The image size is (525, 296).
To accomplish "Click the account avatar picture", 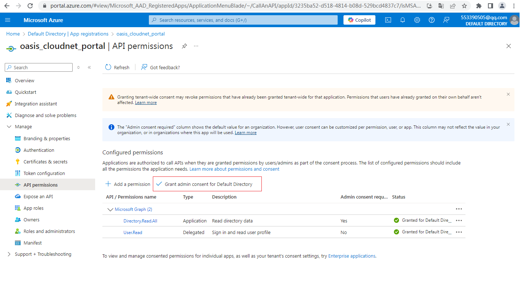I will point(514,20).
